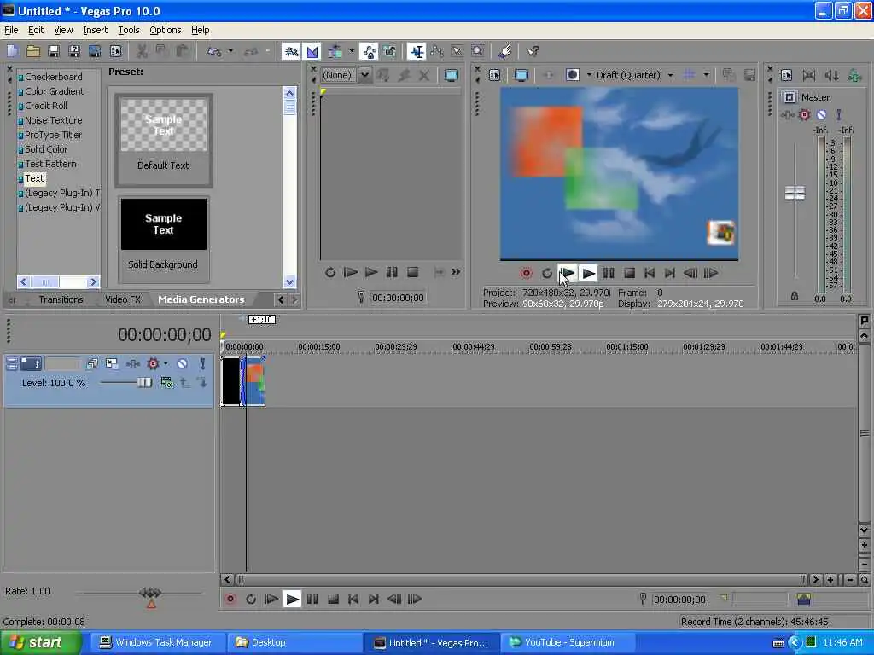Click Play on the timeline transport bar

click(292, 600)
